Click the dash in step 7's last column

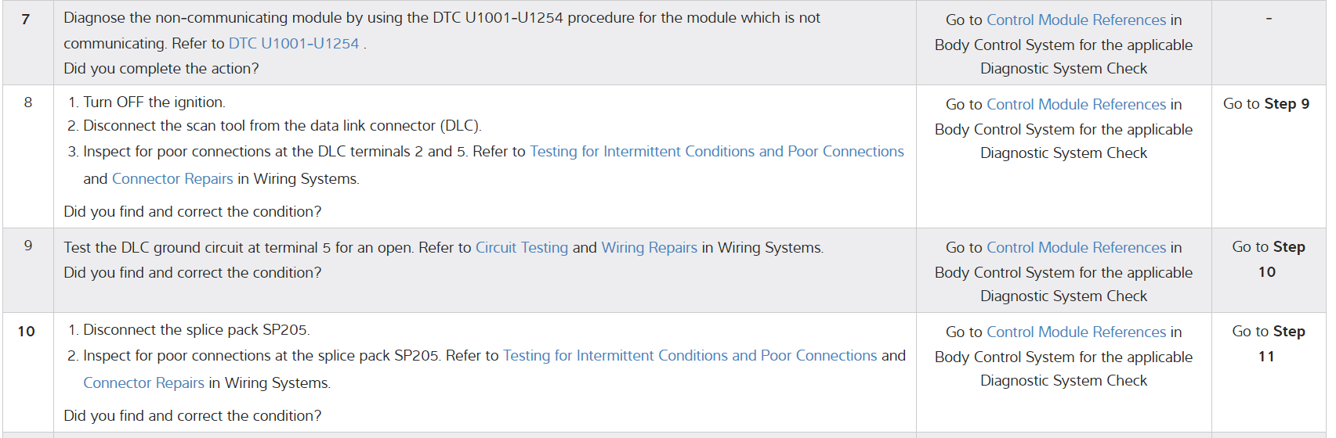pyautogui.click(x=1269, y=19)
